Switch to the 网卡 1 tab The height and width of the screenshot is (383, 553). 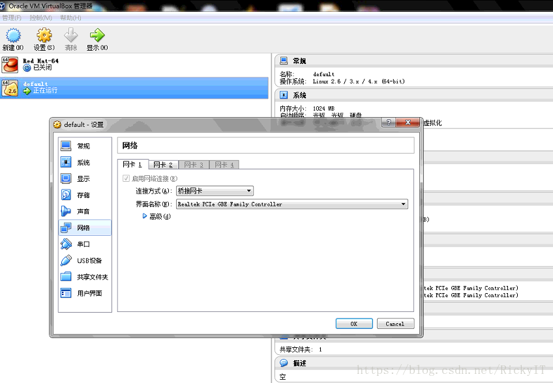132,164
